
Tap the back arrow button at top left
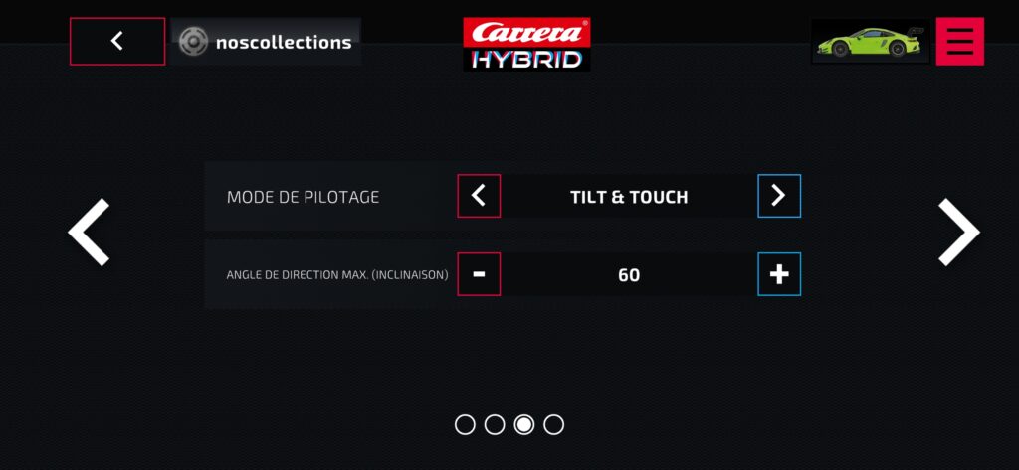[117, 41]
